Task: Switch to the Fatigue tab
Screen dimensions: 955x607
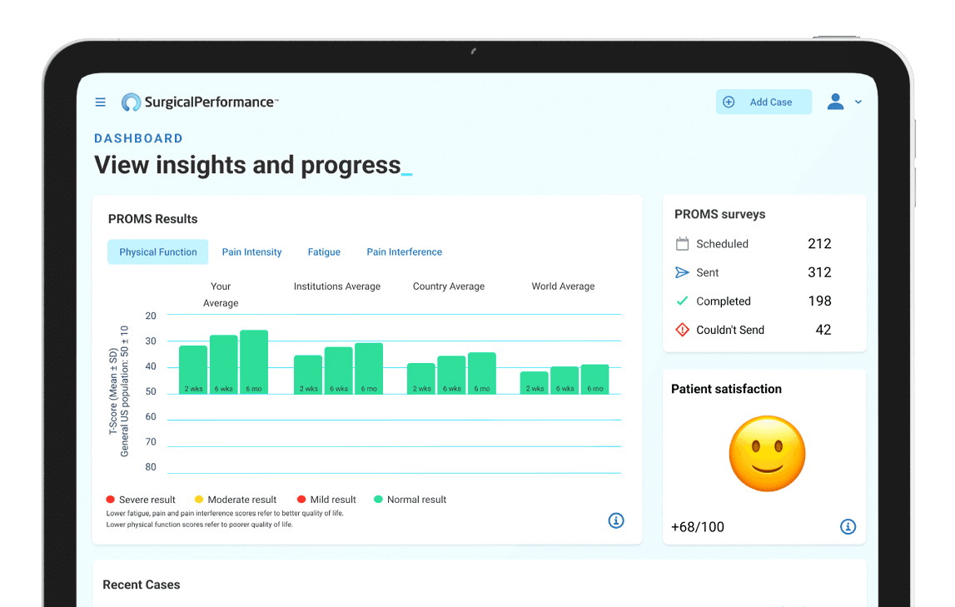Action: 324,252
